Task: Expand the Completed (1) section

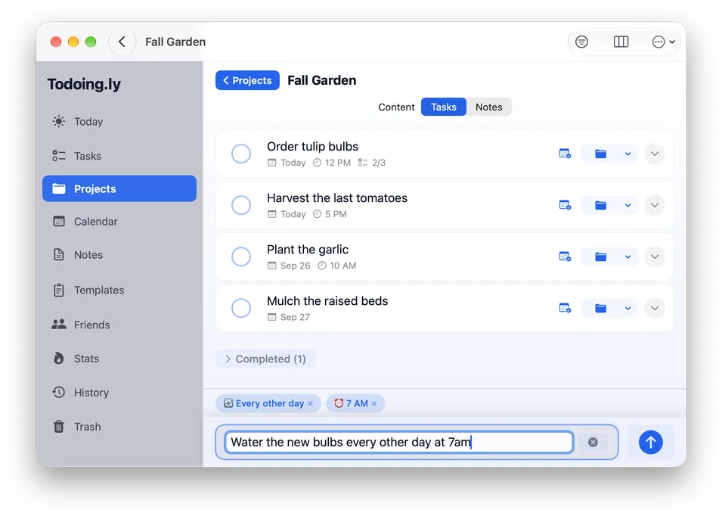Action: [265, 359]
